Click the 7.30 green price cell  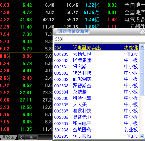click(27, 34)
